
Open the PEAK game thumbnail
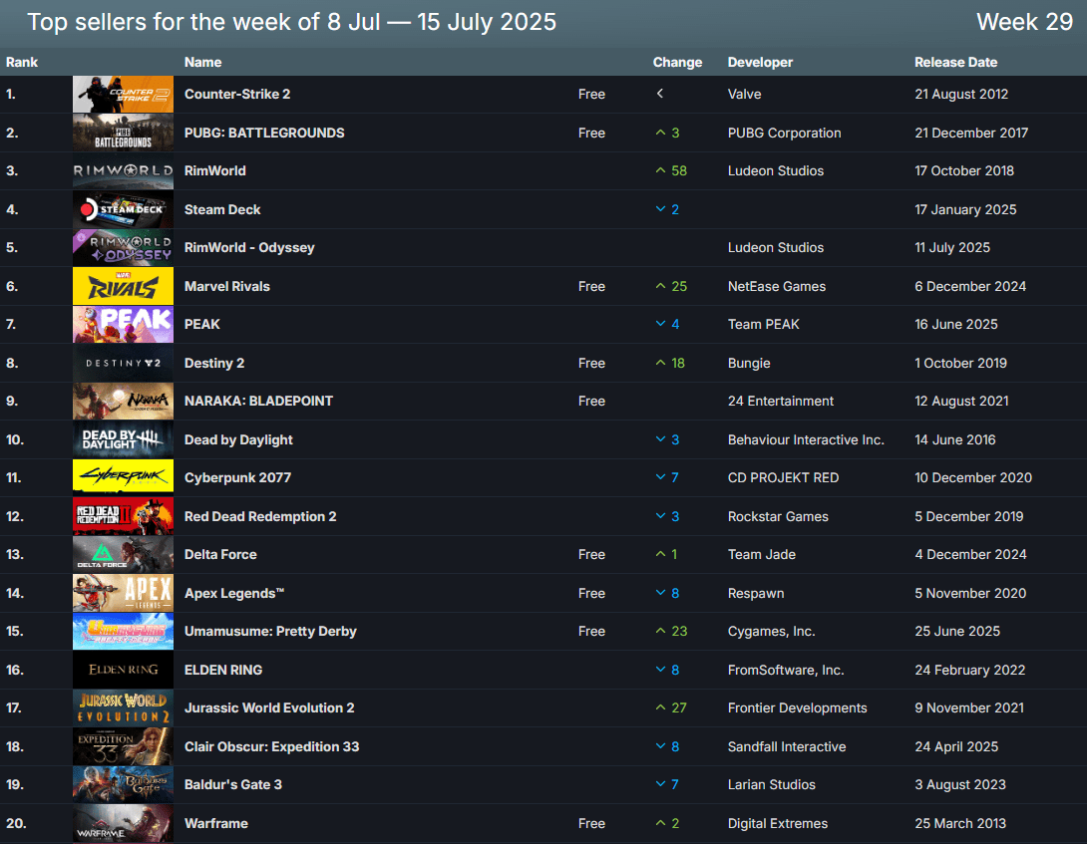tap(123, 324)
